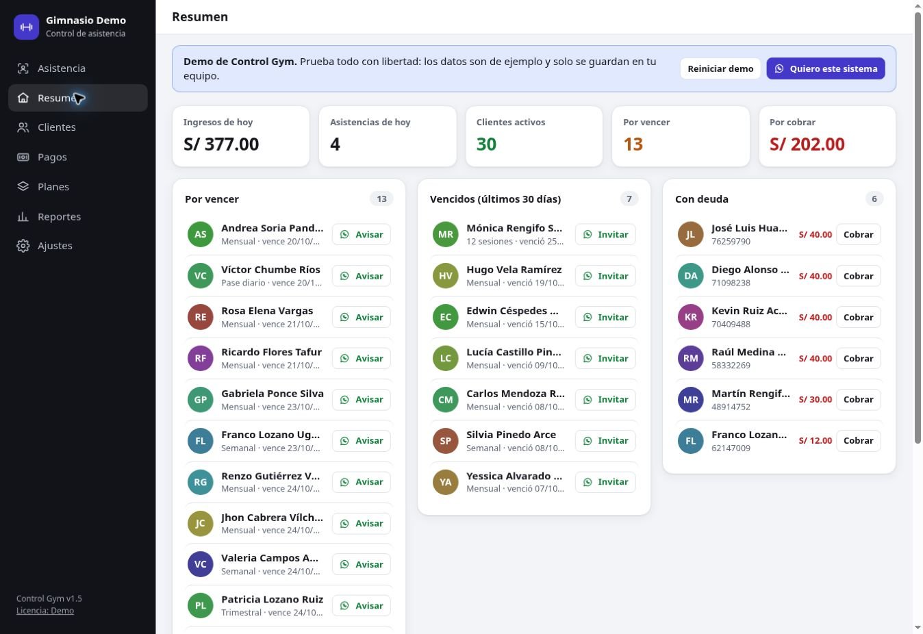Click the JC avatar of Jhon Cabrera
Viewport: 923px width, 634px height.
click(201, 523)
